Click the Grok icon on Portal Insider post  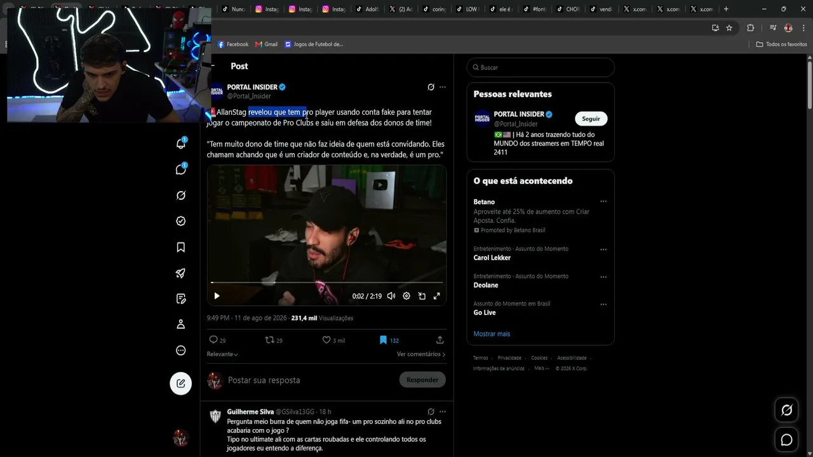pos(431,87)
